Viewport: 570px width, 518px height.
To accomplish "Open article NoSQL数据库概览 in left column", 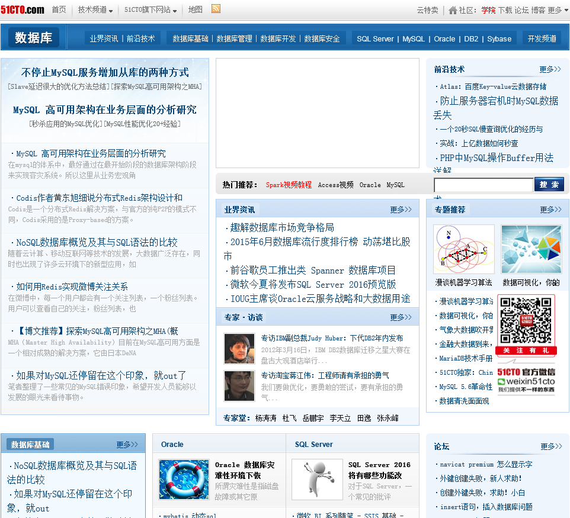I will 97,243.
